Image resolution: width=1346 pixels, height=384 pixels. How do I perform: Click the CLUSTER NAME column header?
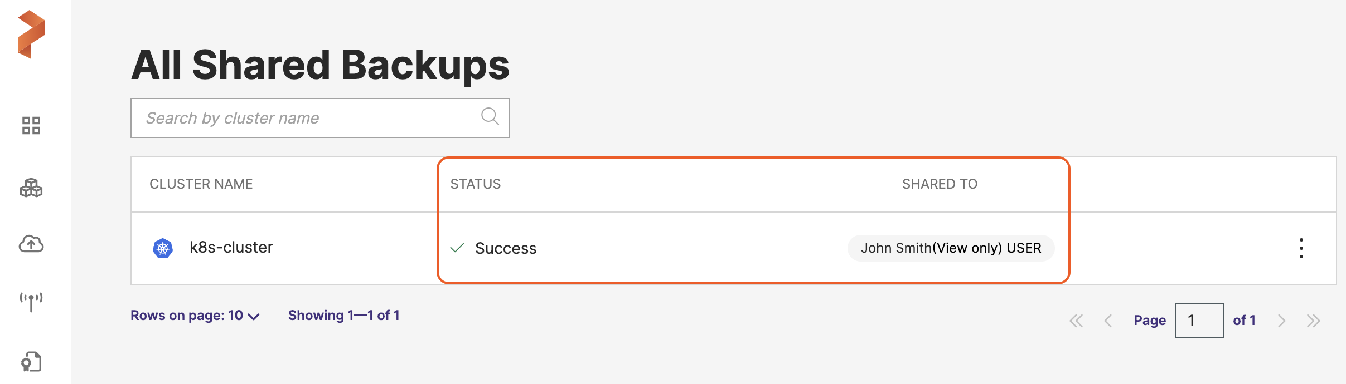point(201,184)
